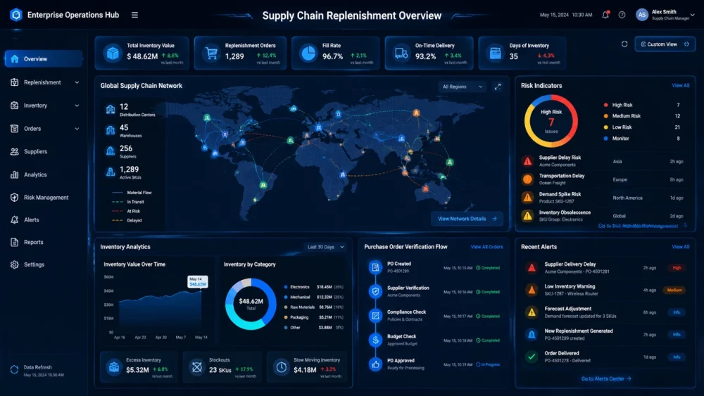Click the Inventory by Category donut chart
This screenshot has height=396, width=704.
[251, 304]
